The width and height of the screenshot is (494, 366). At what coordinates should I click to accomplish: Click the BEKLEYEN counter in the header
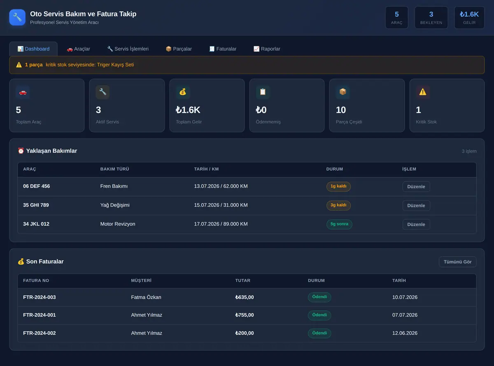[431, 18]
